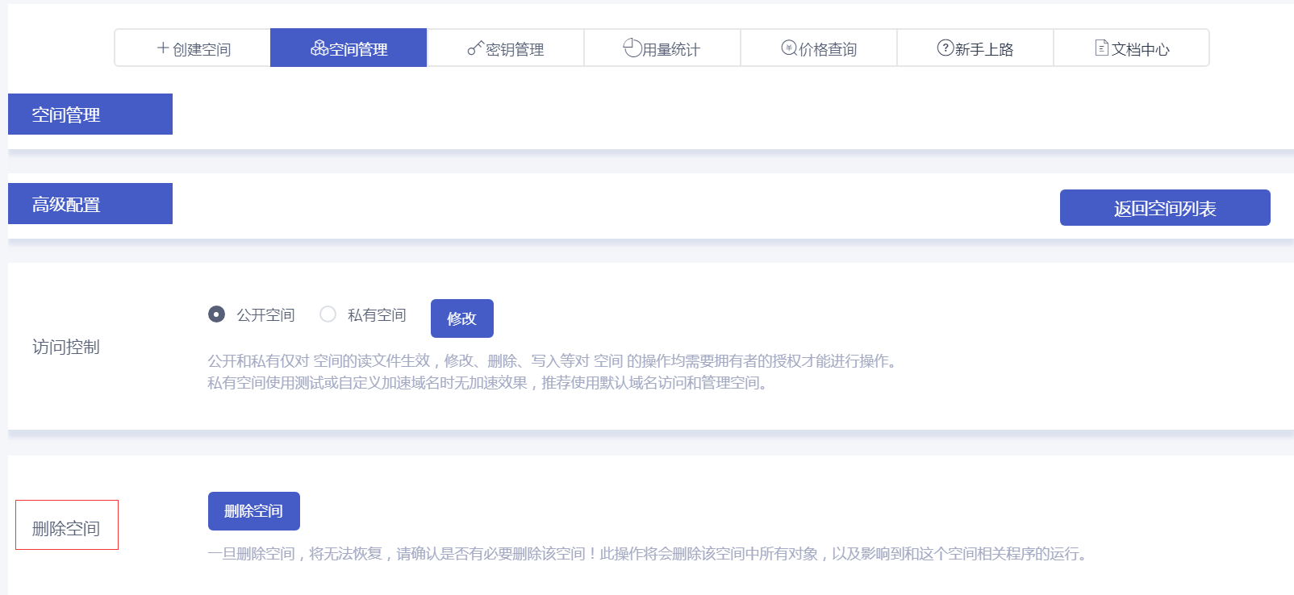This screenshot has width=1294, height=595.
Task: Click the 修改 button
Action: click(461, 318)
